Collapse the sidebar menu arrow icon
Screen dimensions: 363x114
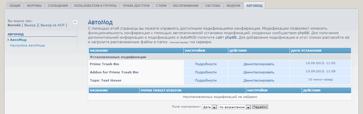pyautogui.click(x=75, y=22)
